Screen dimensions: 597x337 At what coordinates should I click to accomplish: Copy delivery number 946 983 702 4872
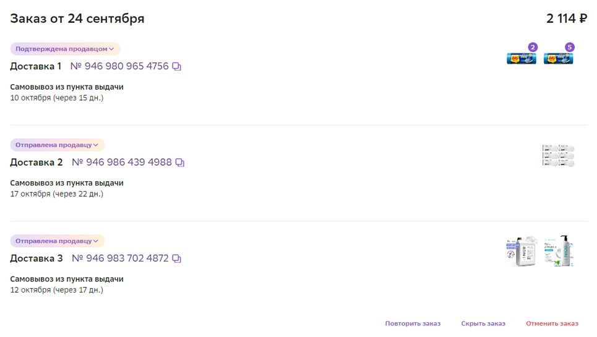[x=177, y=258]
